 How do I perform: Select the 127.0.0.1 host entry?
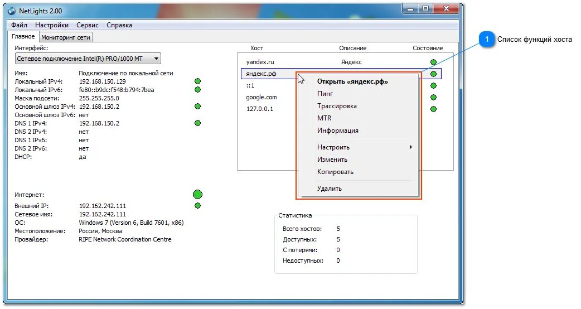pyautogui.click(x=260, y=109)
